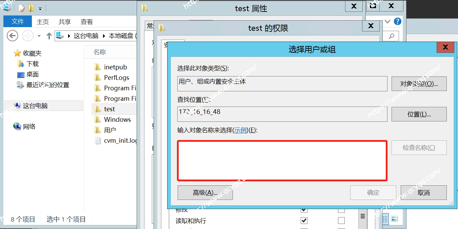Click the search magnifier icon
Image resolution: width=458 pixels, height=229 pixels.
pyautogui.click(x=392, y=36)
